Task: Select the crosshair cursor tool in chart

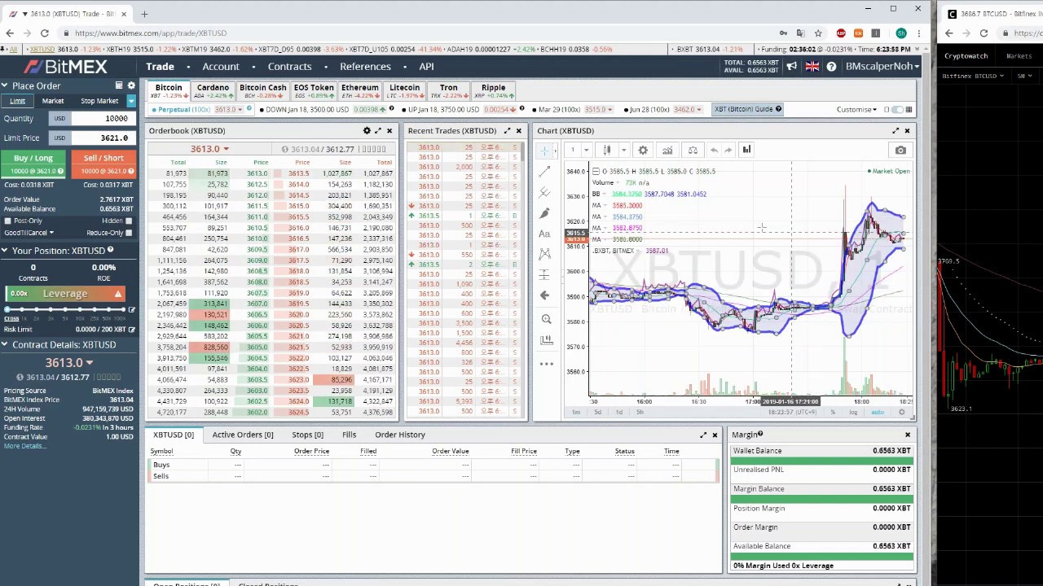Action: coord(545,151)
